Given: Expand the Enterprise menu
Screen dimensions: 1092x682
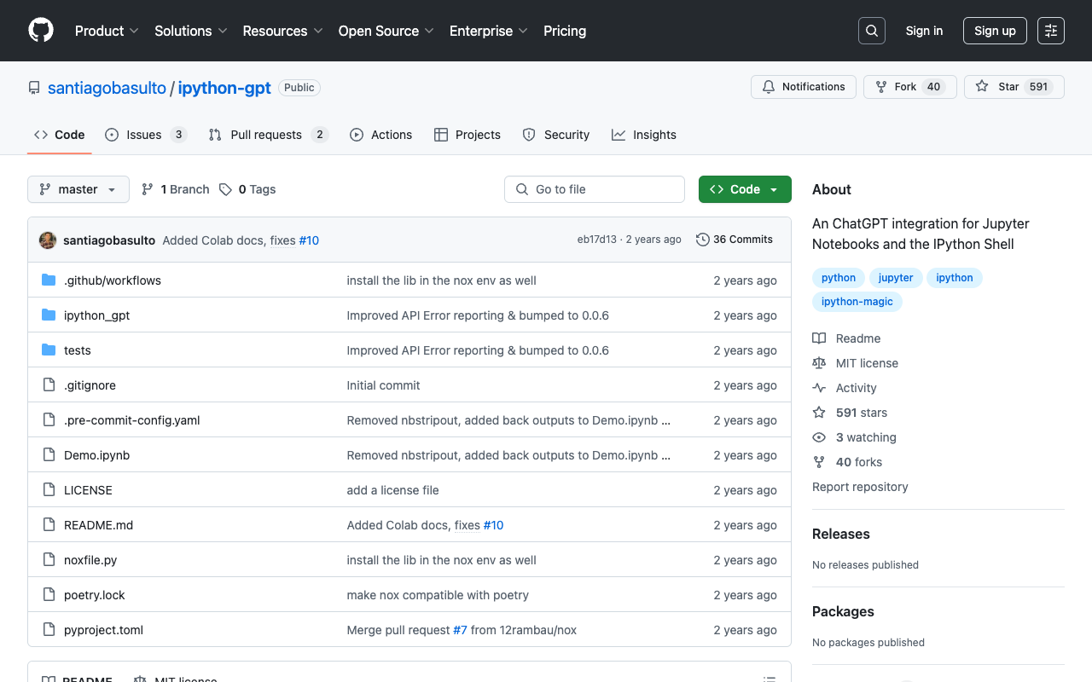Looking at the screenshot, I should point(489,31).
